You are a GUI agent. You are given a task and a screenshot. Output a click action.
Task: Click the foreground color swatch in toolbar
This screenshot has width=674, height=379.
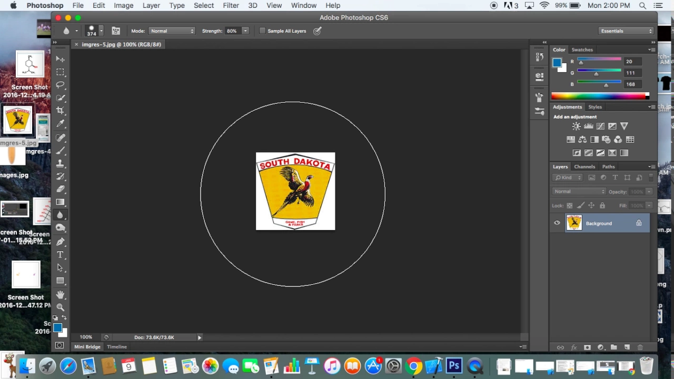57,328
